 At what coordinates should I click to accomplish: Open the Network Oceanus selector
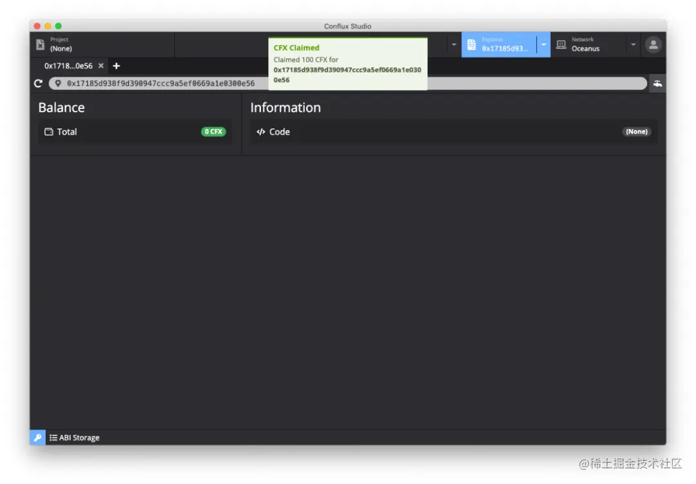coord(588,45)
